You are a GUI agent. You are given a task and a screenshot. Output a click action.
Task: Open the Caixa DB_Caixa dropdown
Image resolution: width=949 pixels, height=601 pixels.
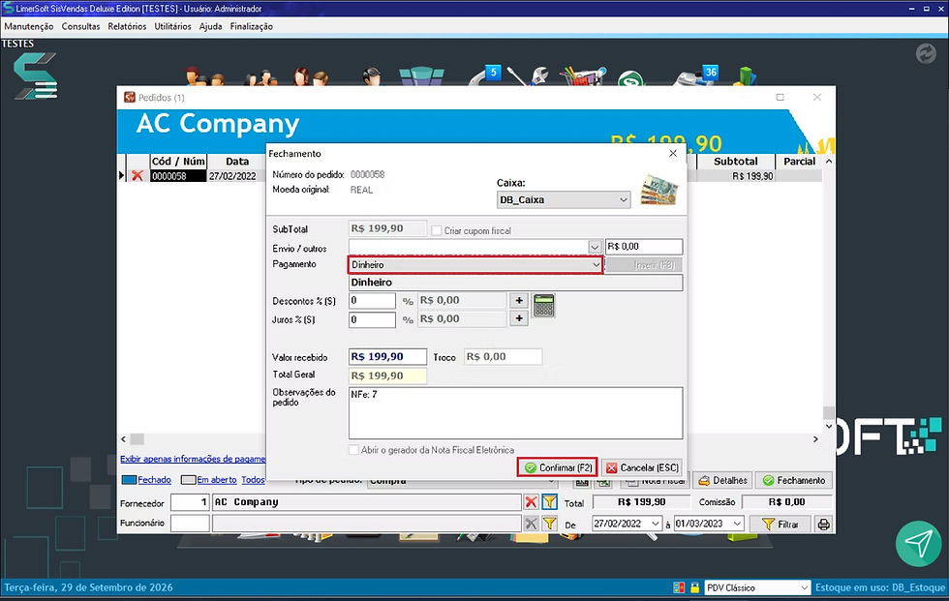pos(623,200)
